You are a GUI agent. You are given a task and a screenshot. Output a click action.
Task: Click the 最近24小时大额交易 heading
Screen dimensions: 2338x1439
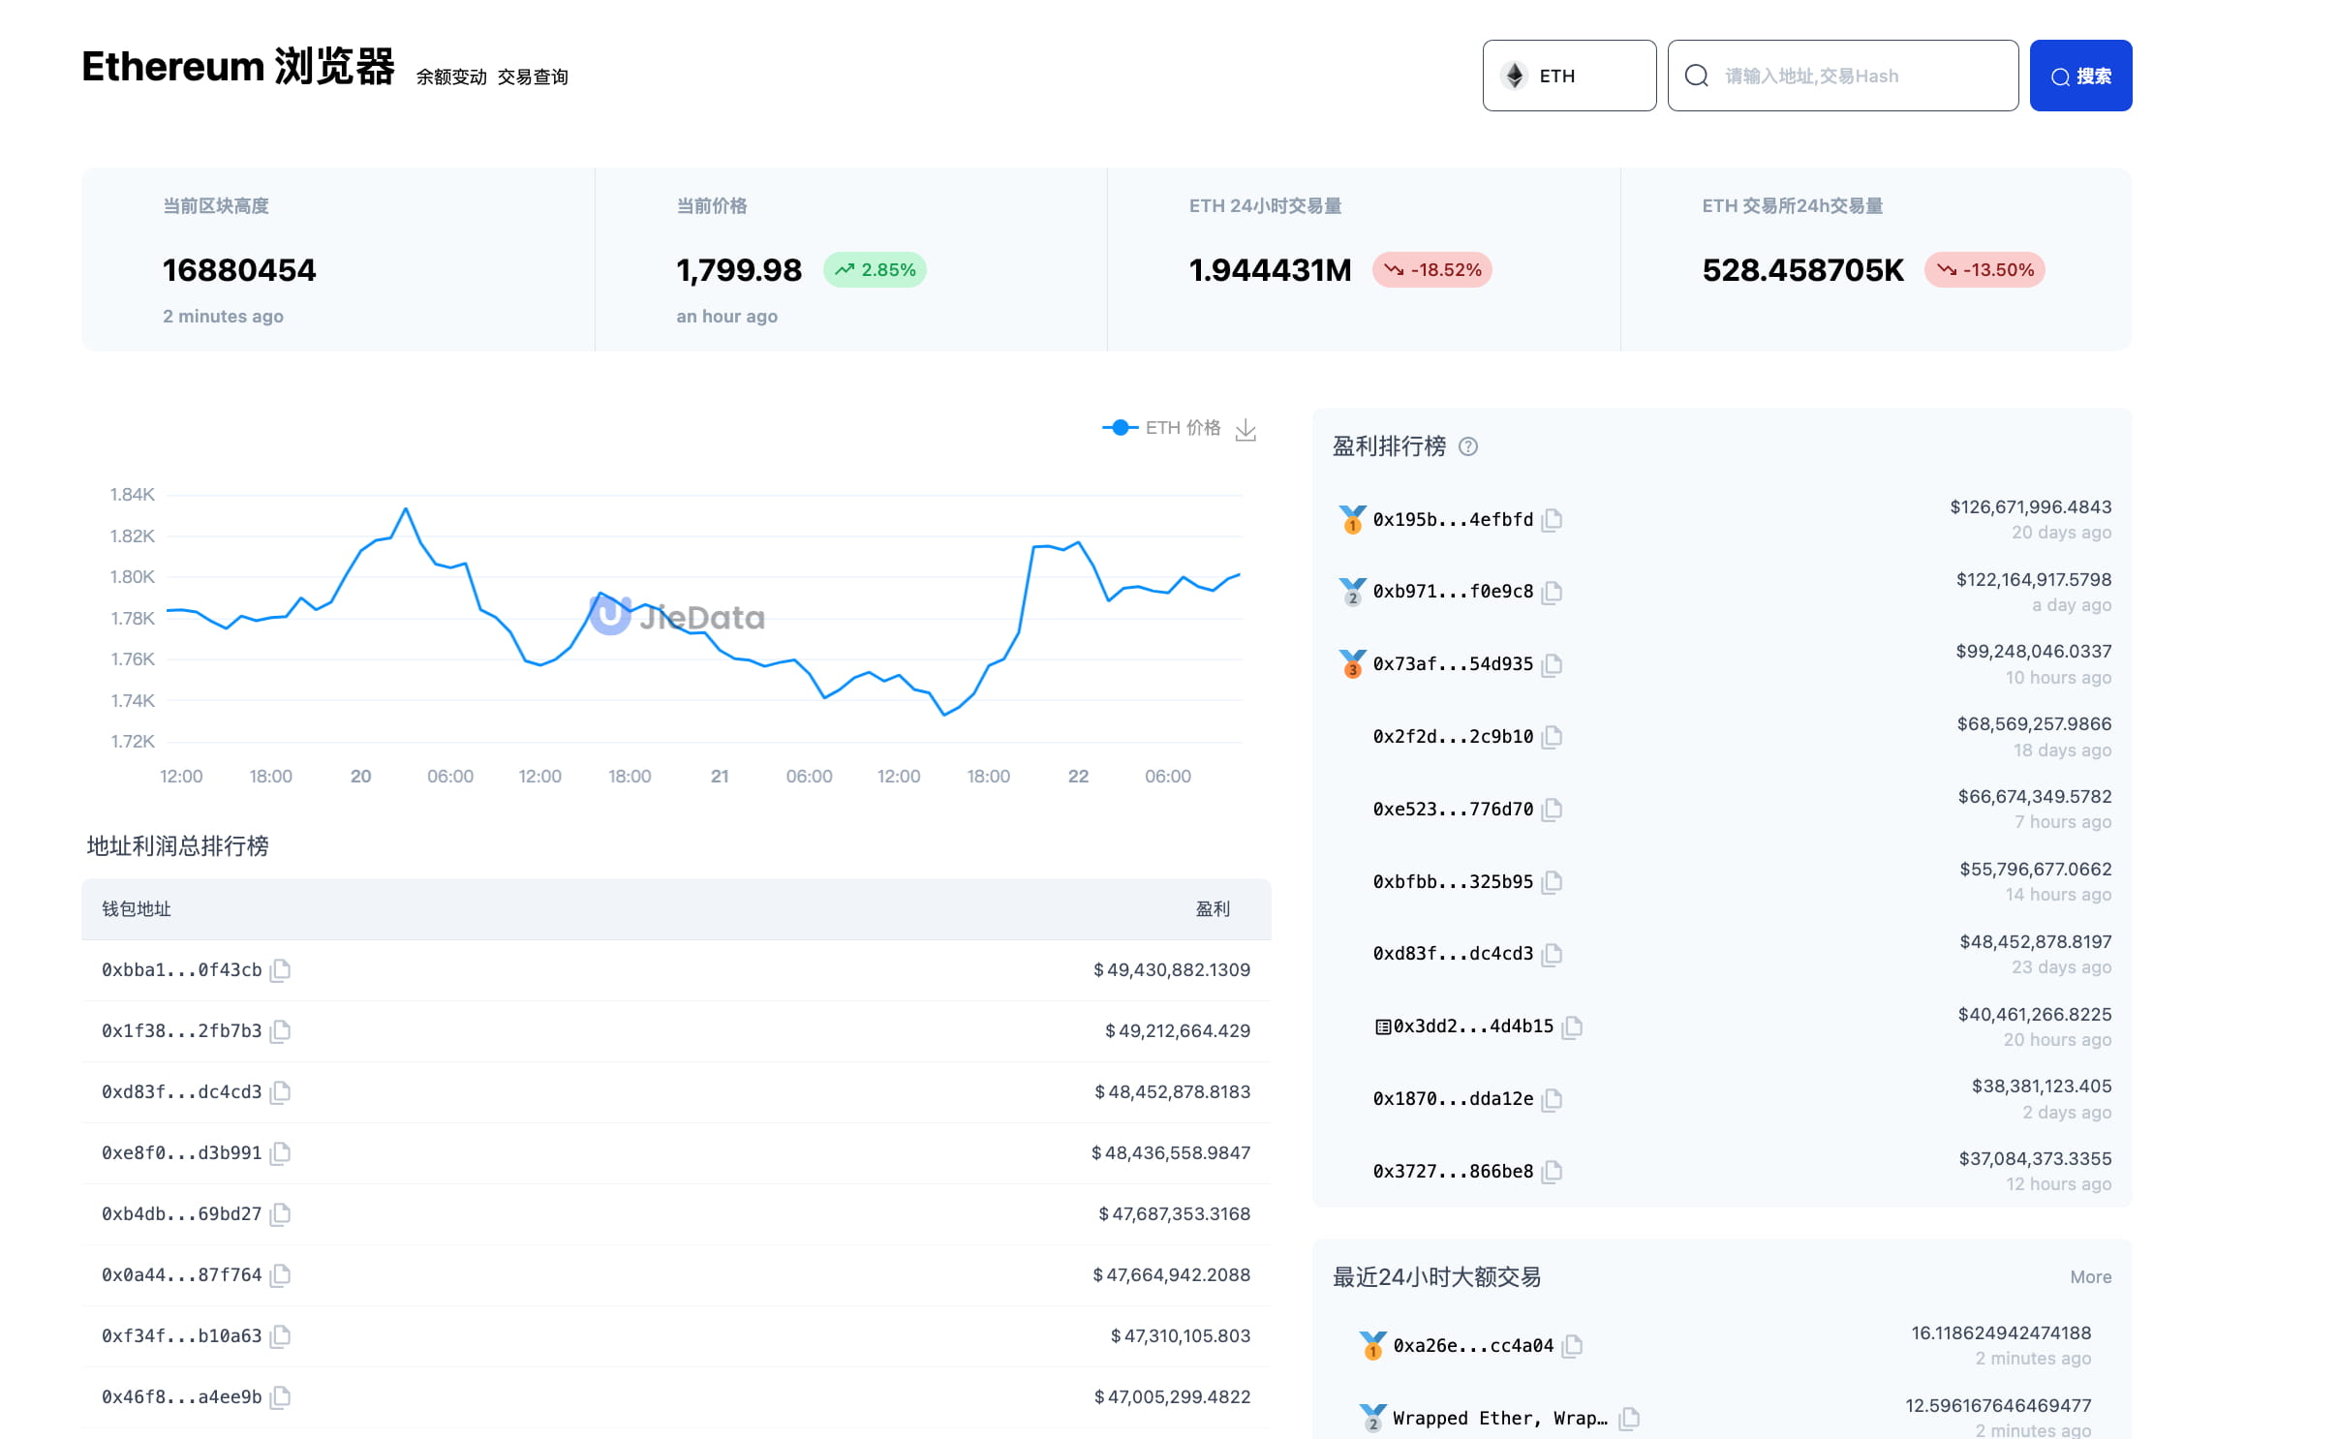[x=1436, y=1277]
